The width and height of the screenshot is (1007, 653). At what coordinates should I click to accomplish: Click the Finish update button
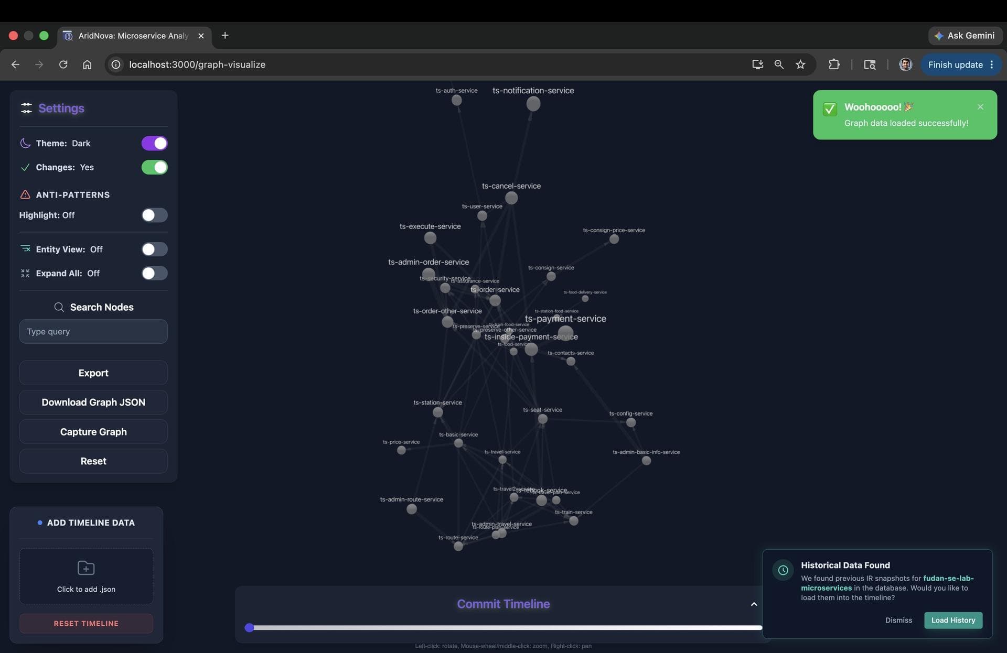(955, 64)
